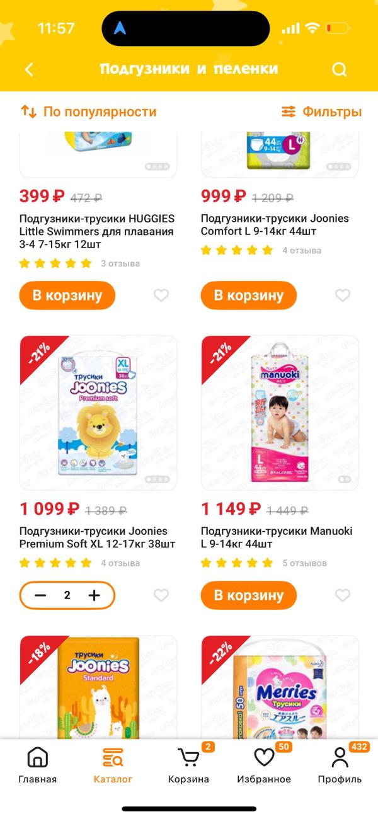This screenshot has width=378, height=819.
Task: Favorite the HUGGIES Little Swimmers heart
Action: [161, 295]
